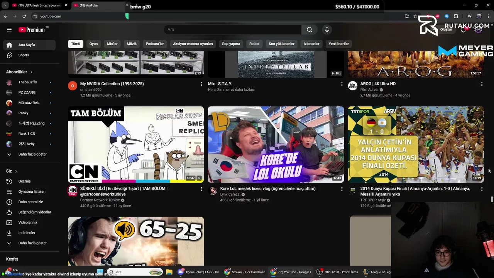Open the Shazam extension

(447, 16)
